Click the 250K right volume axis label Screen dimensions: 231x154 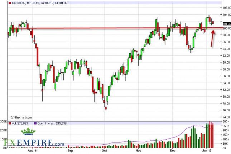coord(226,126)
